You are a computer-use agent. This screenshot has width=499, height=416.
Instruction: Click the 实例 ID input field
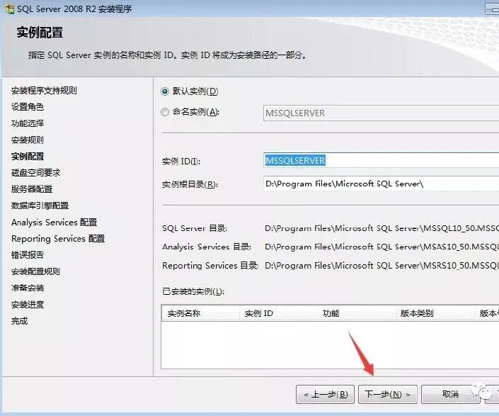381,160
